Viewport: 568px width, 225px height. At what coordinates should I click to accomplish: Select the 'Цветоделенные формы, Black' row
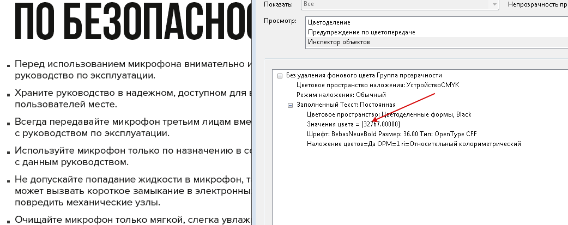coord(389,114)
